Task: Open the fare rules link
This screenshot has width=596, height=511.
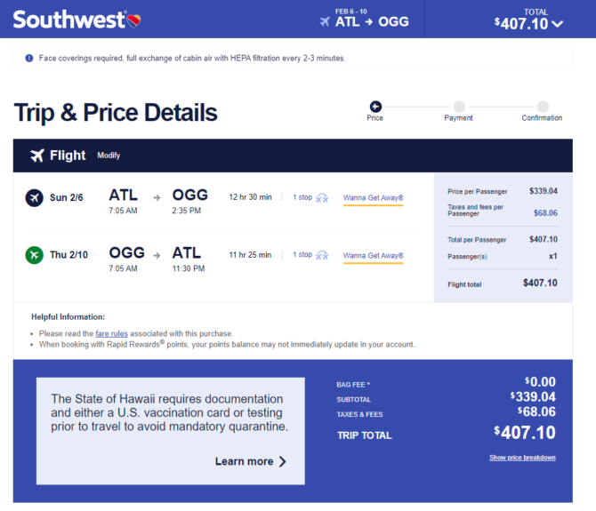Action: coord(111,333)
